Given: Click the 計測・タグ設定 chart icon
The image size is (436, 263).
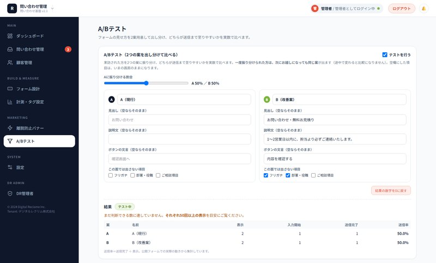Looking at the screenshot, I should click(x=10, y=102).
